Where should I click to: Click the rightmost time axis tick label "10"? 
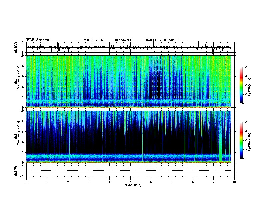[x=234, y=182]
